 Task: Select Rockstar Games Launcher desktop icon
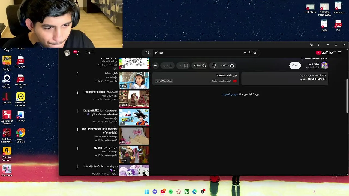coord(7,154)
